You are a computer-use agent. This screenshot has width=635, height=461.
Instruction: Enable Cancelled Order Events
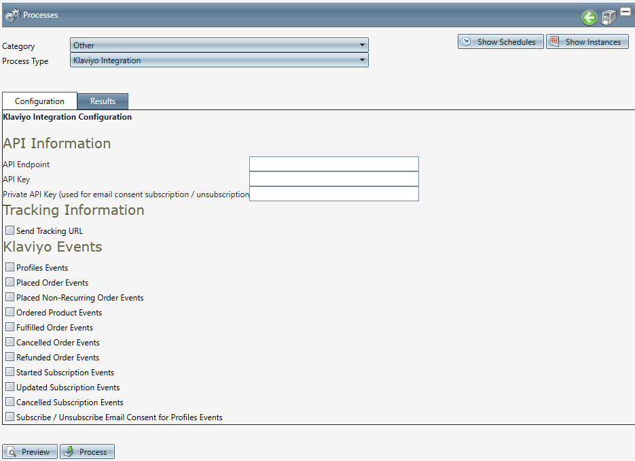point(10,342)
